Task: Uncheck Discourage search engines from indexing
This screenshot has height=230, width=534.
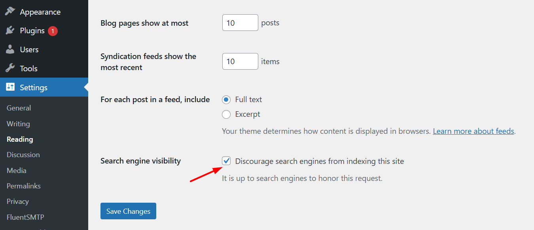Action: click(226, 161)
